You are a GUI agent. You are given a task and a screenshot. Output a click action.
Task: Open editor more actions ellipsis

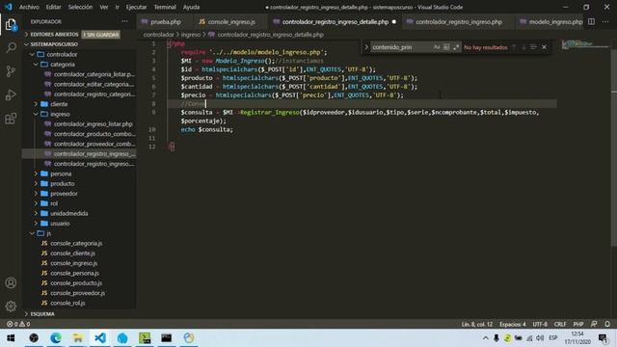pos(605,21)
